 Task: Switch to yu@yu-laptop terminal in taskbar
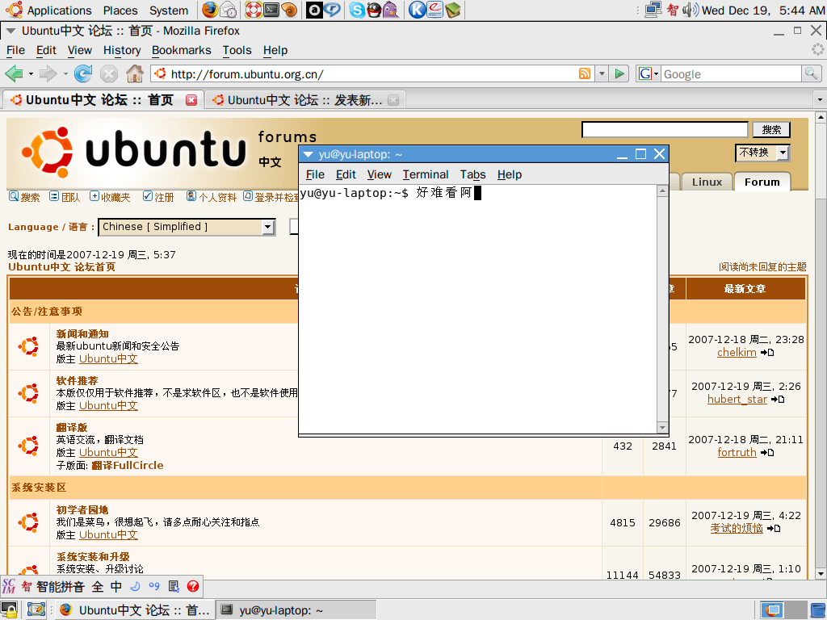(296, 610)
